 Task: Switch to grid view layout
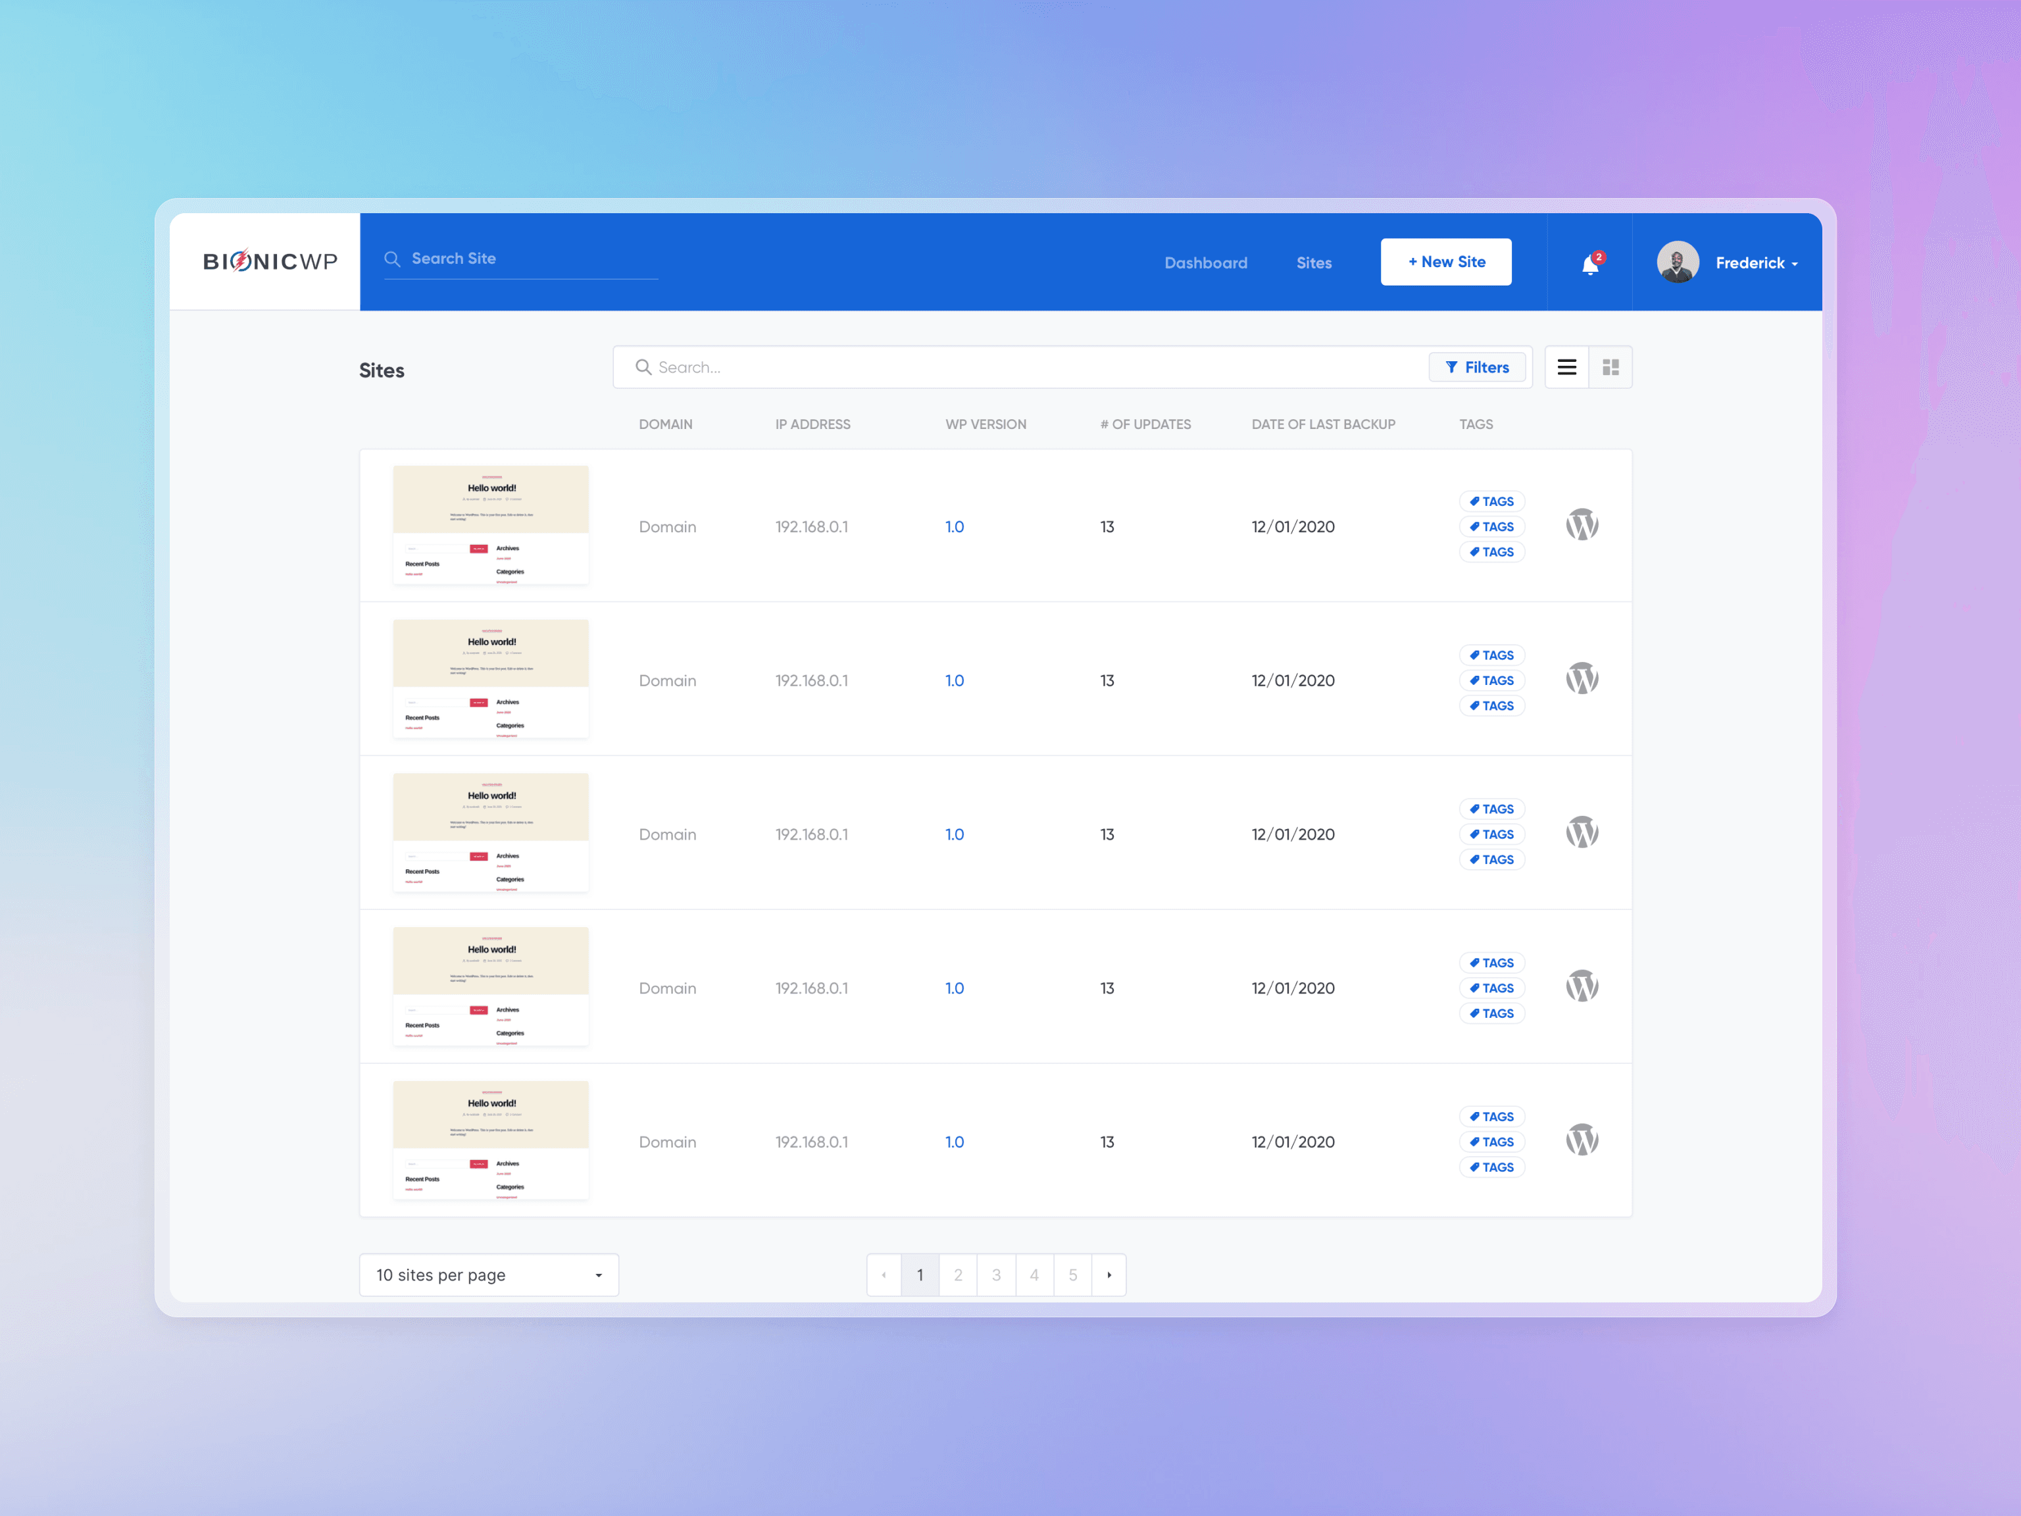pyautogui.click(x=1610, y=367)
